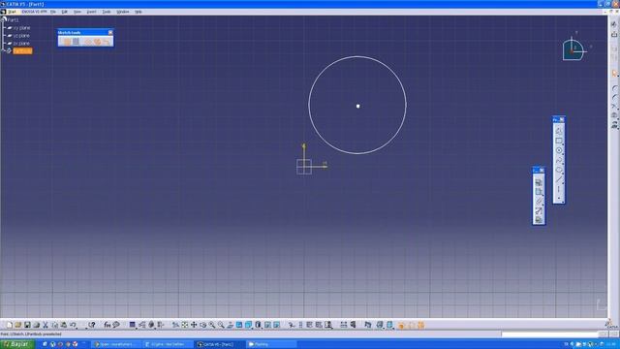The height and width of the screenshot is (349, 620).
Task: Open the Windows Başlat start button
Action: (x=17, y=344)
